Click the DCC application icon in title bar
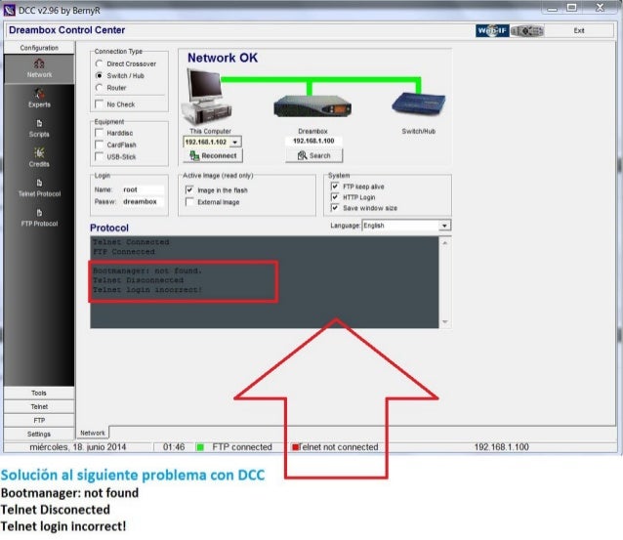623x540 pixels. tap(9, 10)
